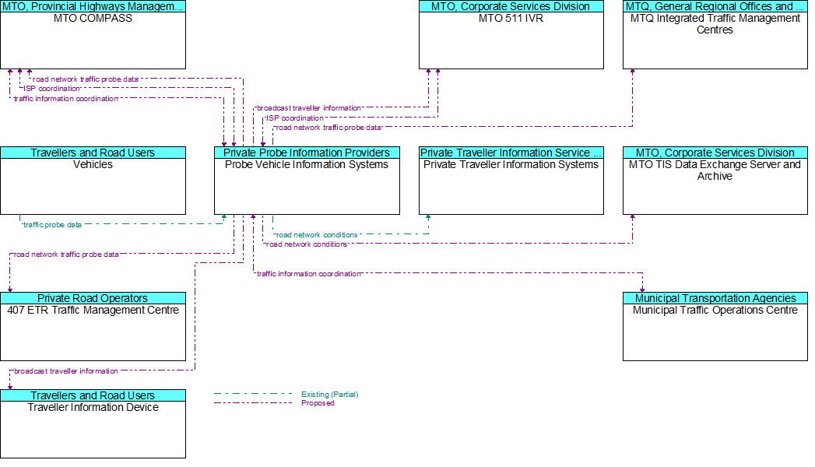Click the Municipal Transportation Agencies header
815x467 pixels.
[x=715, y=298]
